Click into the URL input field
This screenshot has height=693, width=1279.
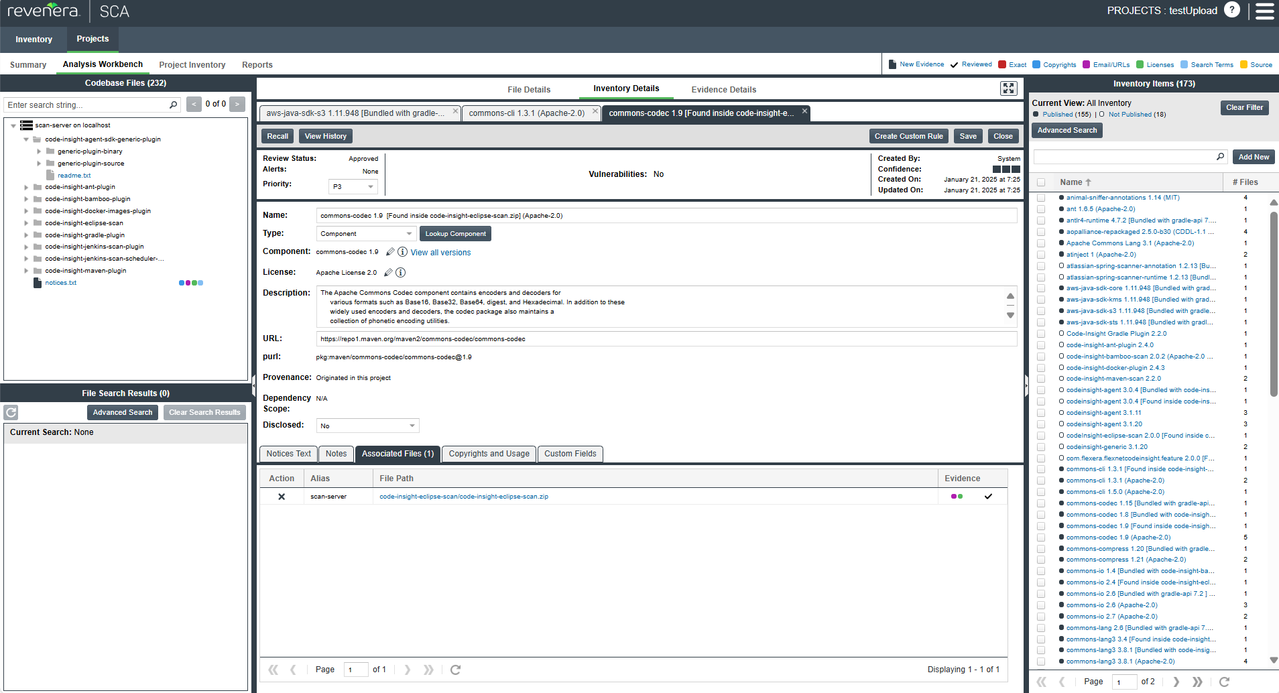click(666, 339)
